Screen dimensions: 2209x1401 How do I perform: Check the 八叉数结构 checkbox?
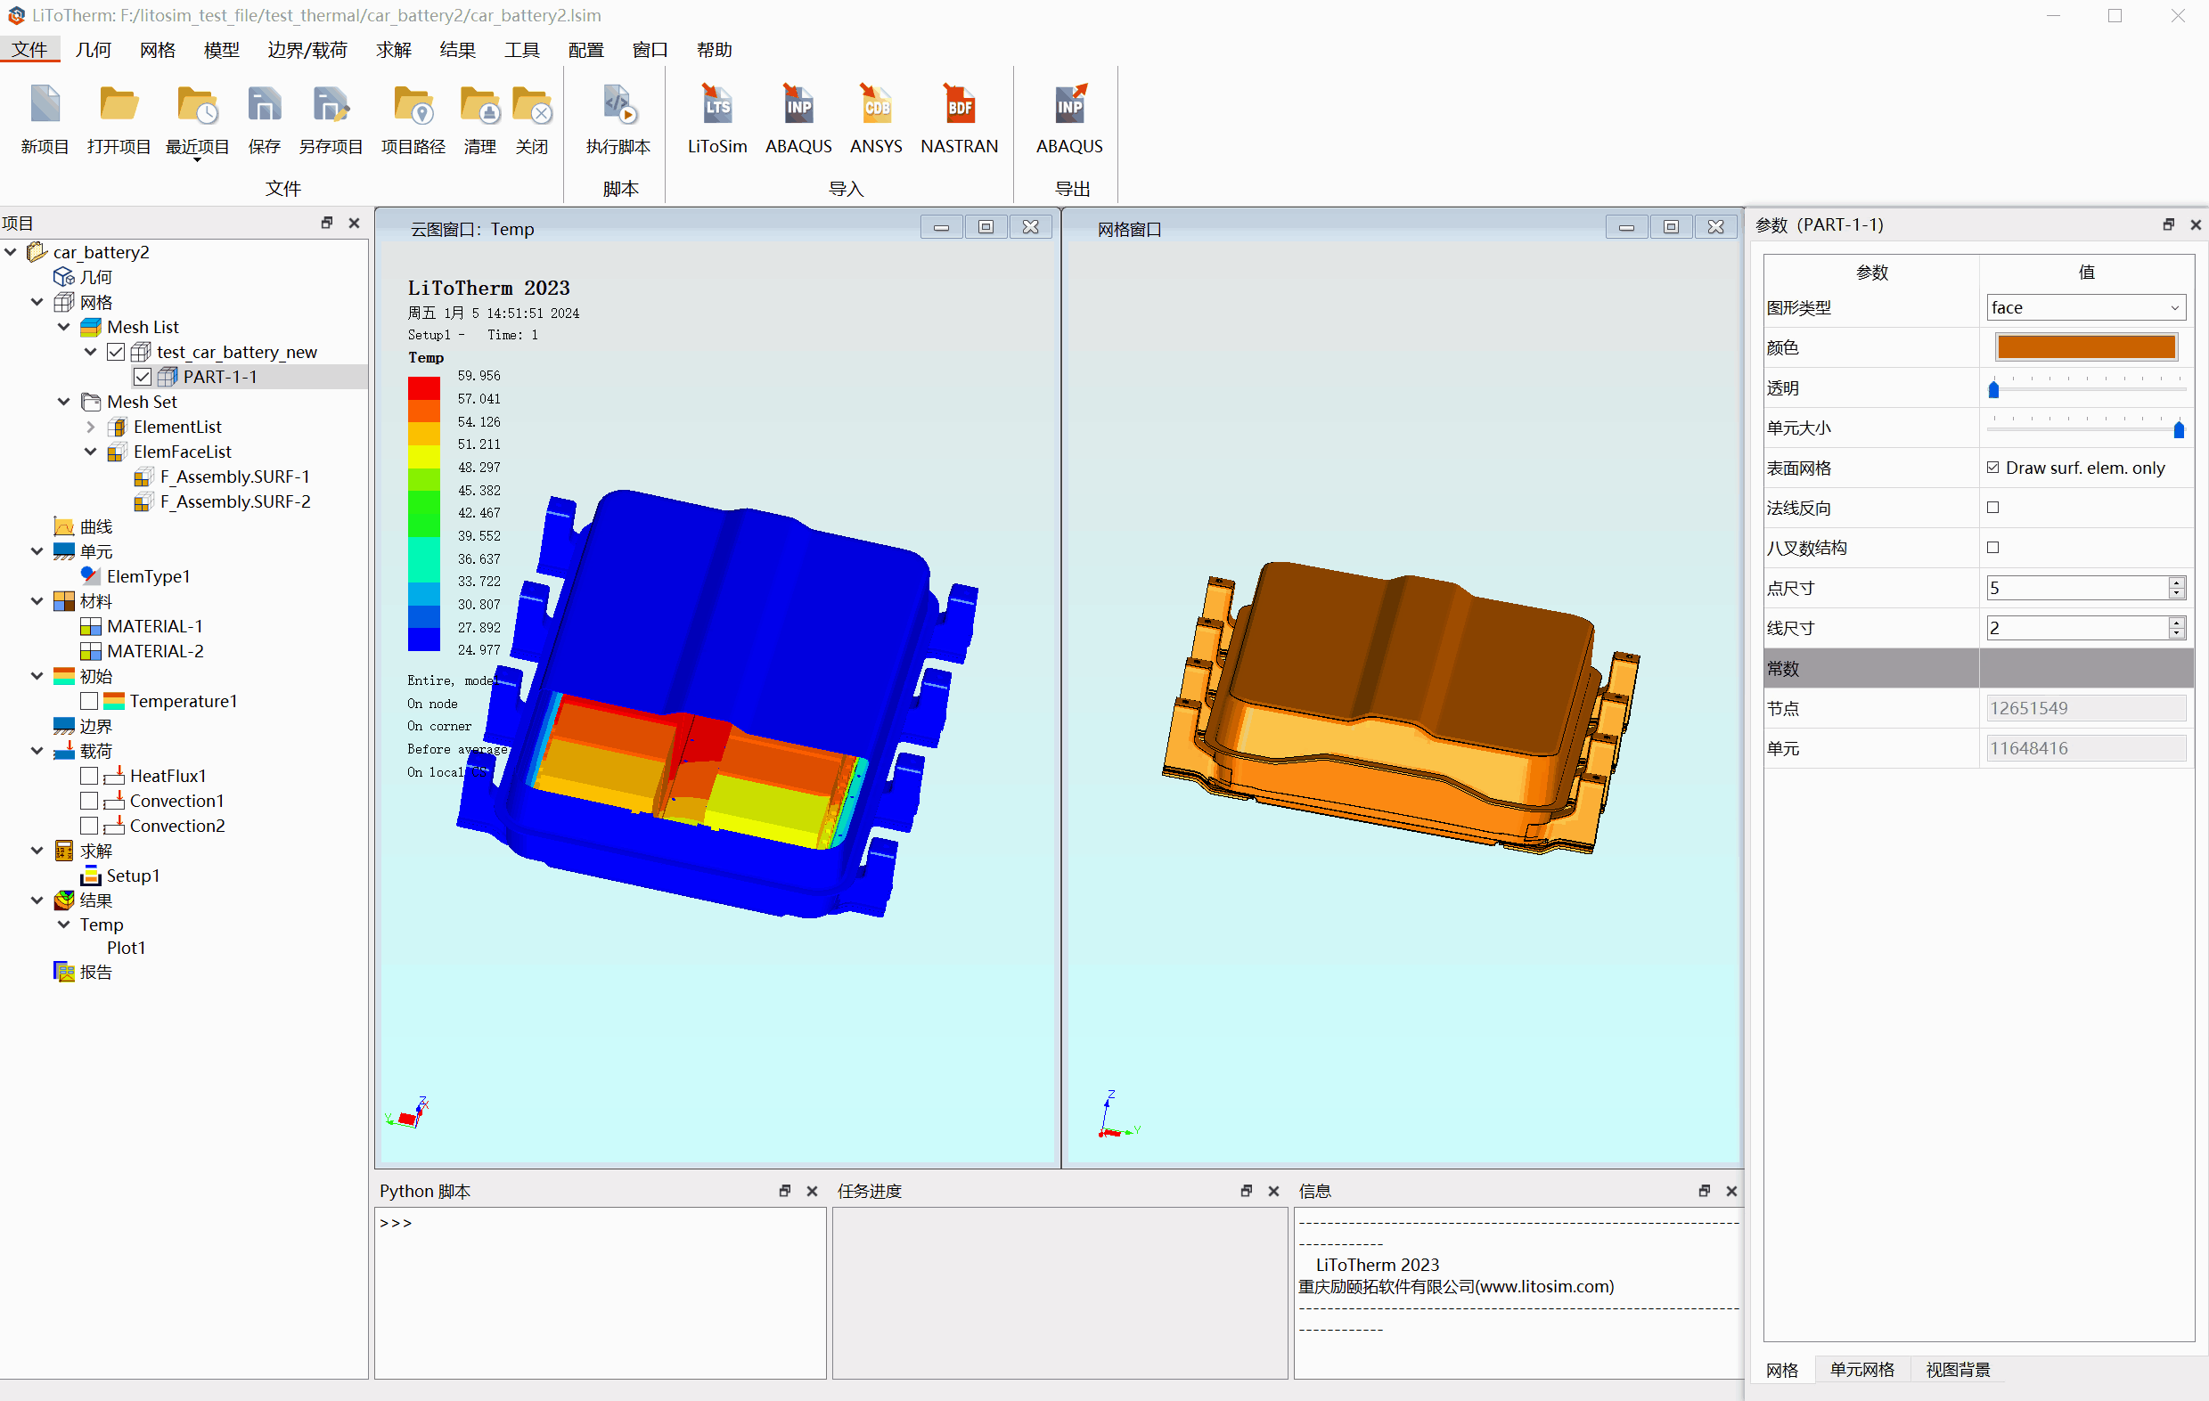coord(1993,548)
